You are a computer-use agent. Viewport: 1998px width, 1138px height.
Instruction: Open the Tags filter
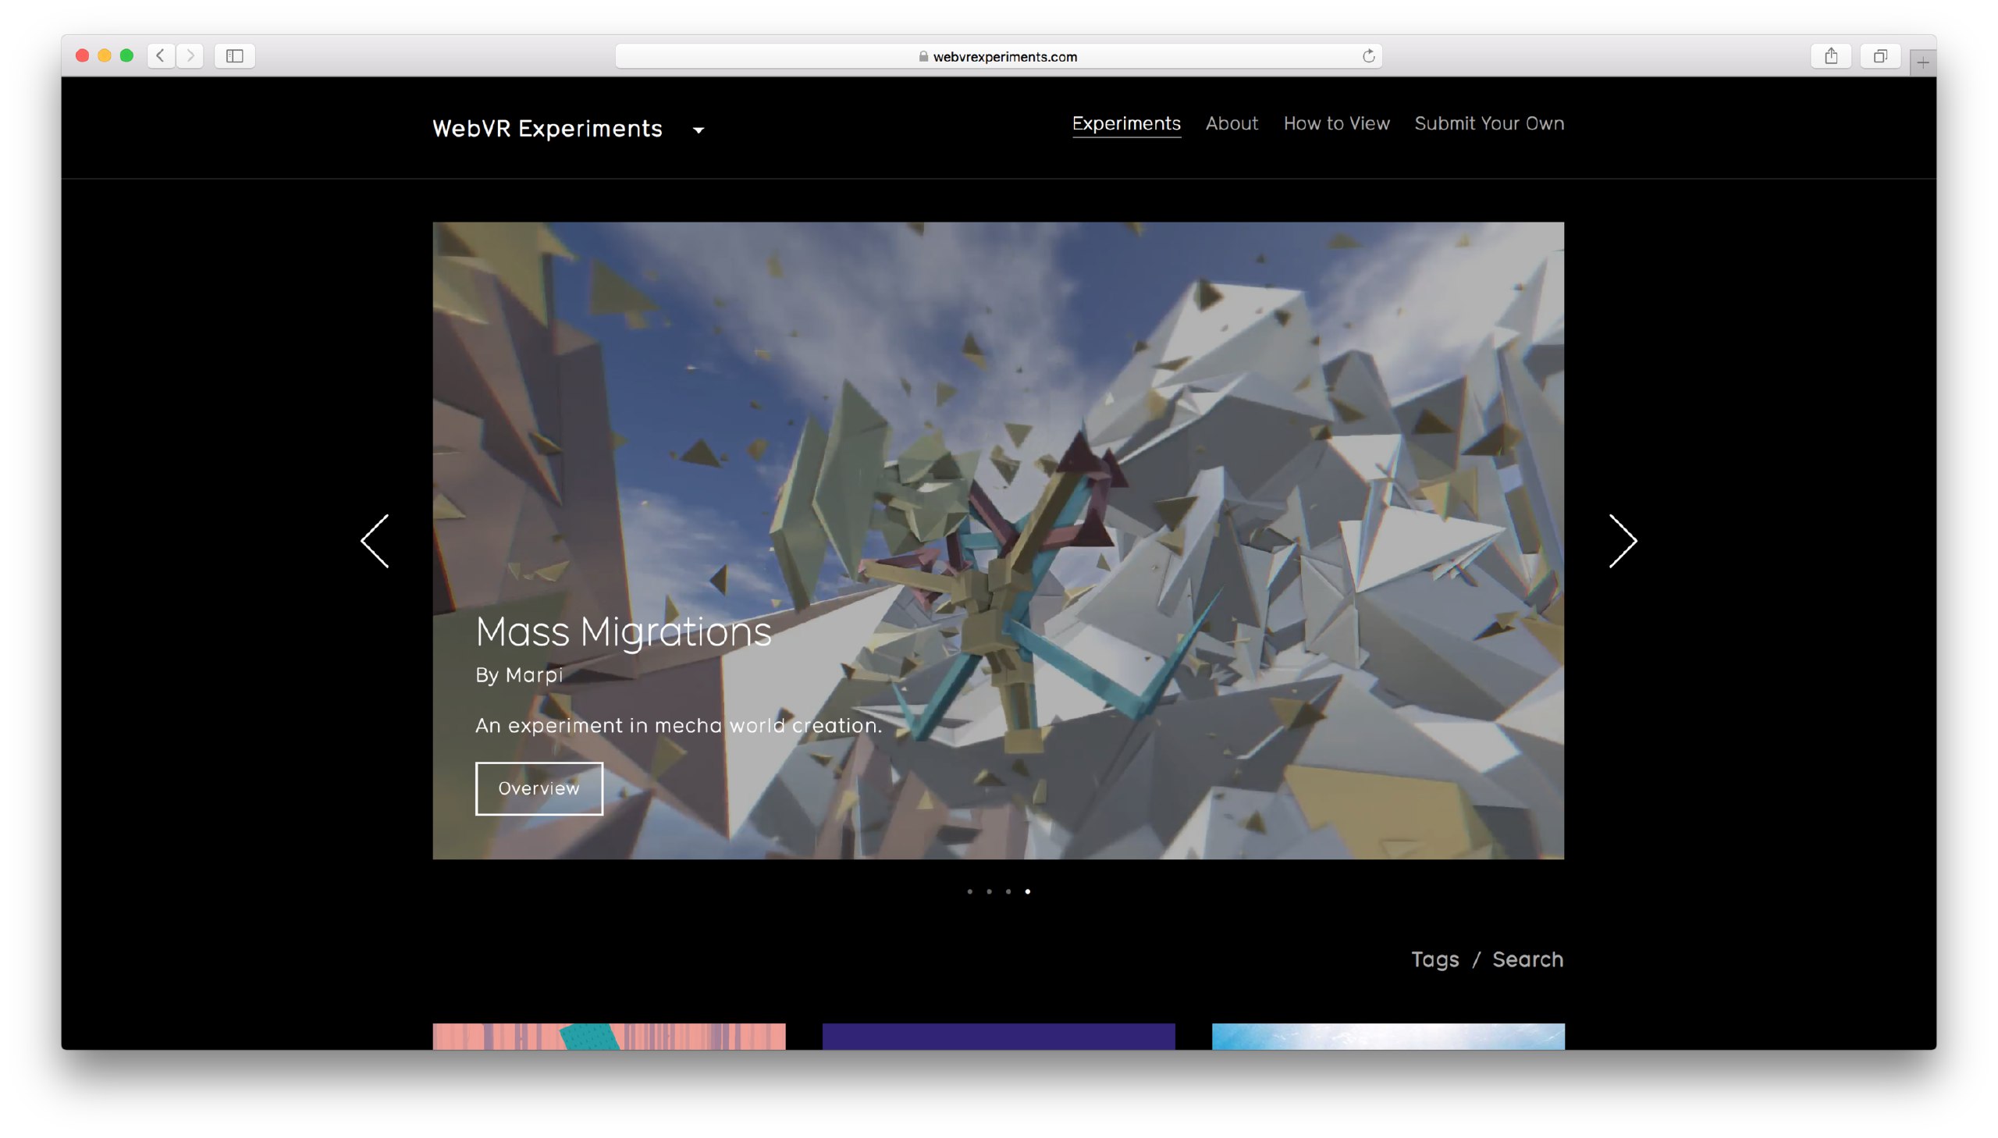(x=1435, y=960)
